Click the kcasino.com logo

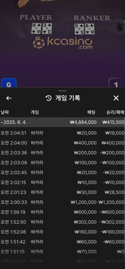(63, 43)
